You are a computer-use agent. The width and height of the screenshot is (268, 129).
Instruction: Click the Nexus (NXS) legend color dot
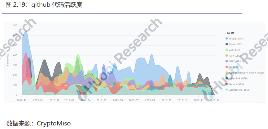point(227,84)
